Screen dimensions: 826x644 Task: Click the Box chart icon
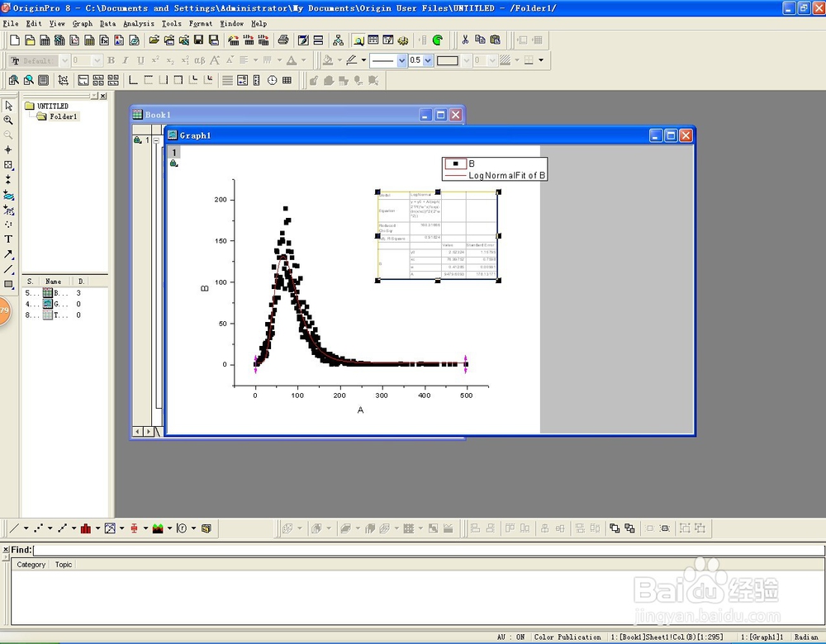134,528
